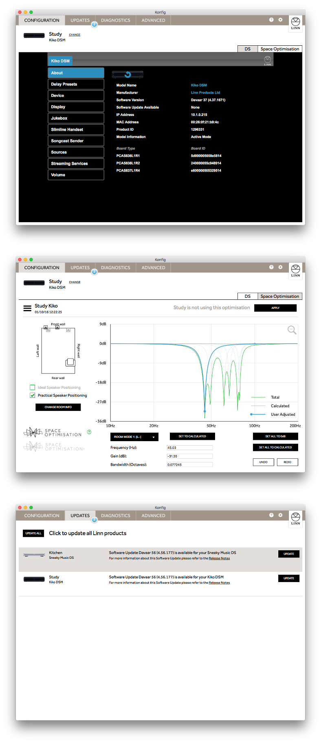Click Linn Products Ltd manufacturer link
This screenshot has height=743, width=321.
[205, 93]
